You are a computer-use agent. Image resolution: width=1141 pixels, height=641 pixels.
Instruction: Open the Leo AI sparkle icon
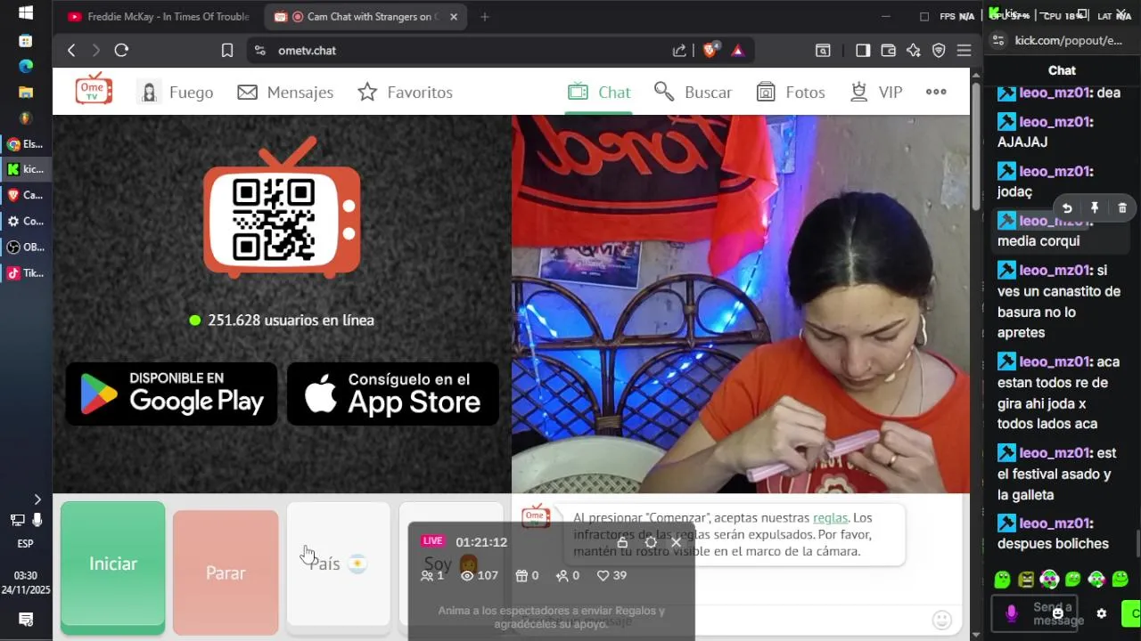(914, 51)
